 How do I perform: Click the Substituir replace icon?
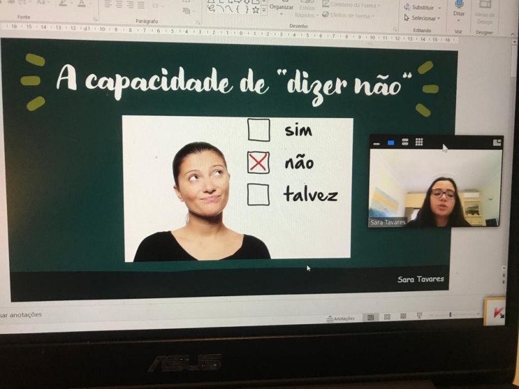pyautogui.click(x=407, y=7)
